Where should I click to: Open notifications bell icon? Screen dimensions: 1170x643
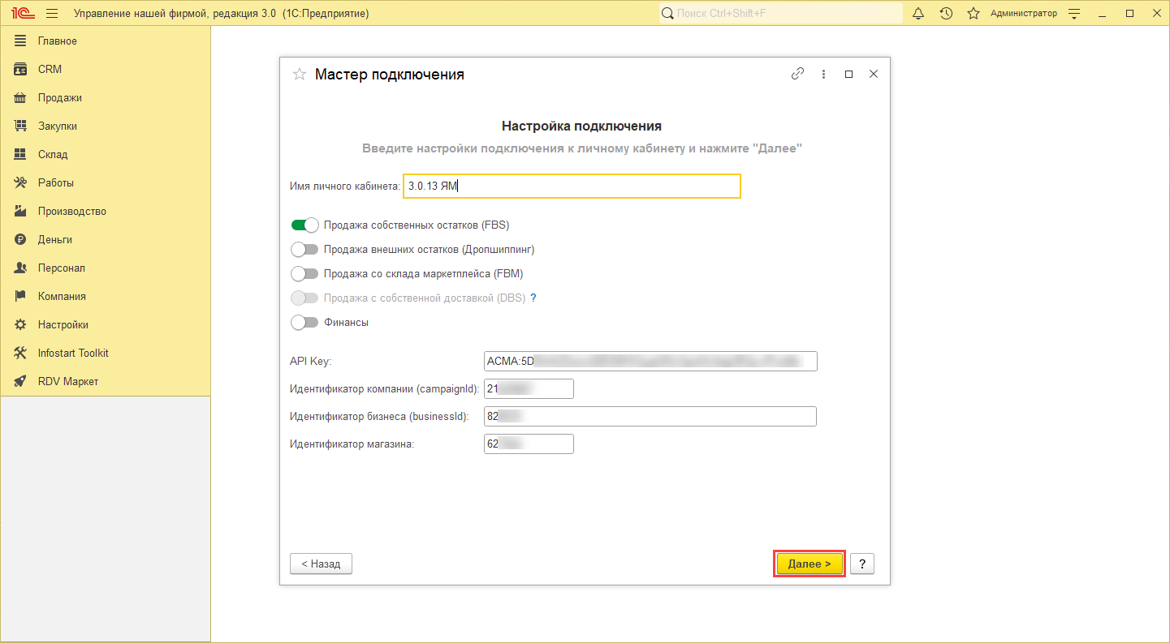coord(918,13)
